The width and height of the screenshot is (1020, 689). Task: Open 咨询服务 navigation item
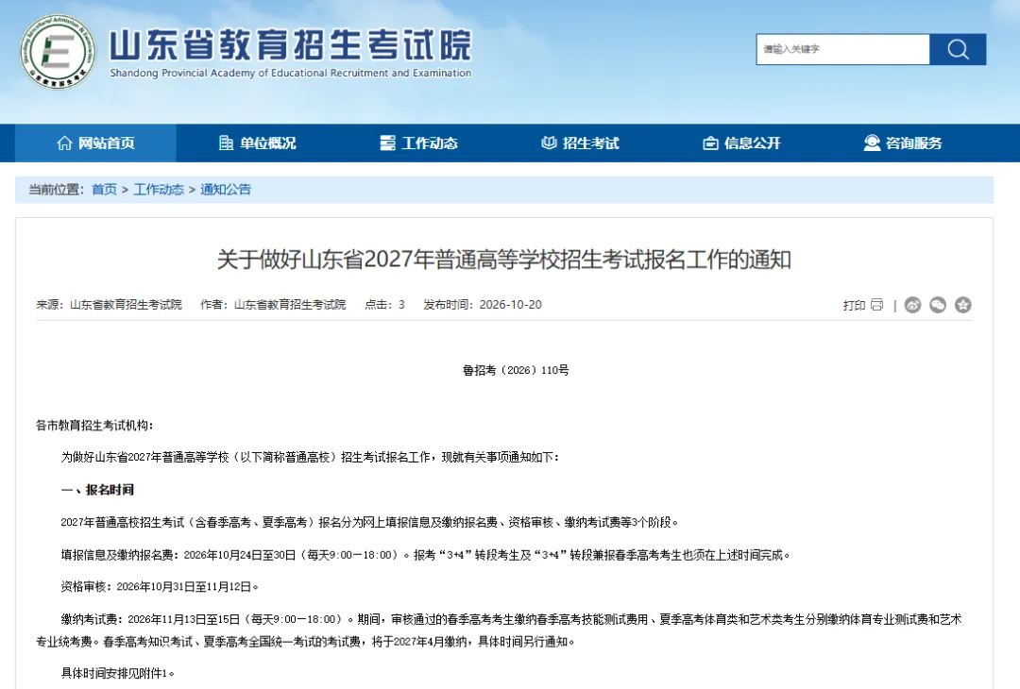pyautogui.click(x=902, y=143)
